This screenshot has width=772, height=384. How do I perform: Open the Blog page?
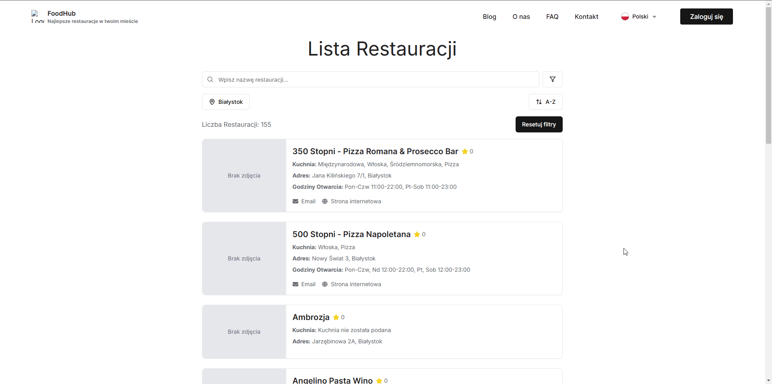click(489, 17)
